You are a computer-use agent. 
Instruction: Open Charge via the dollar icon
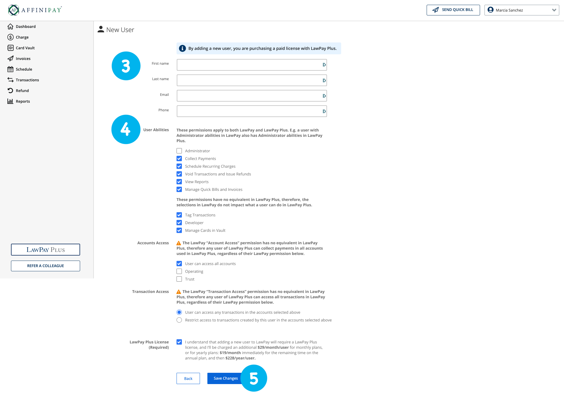click(10, 37)
